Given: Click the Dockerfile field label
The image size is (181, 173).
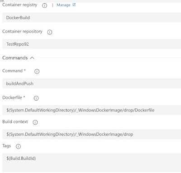Looking at the screenshot, I should [12, 97].
